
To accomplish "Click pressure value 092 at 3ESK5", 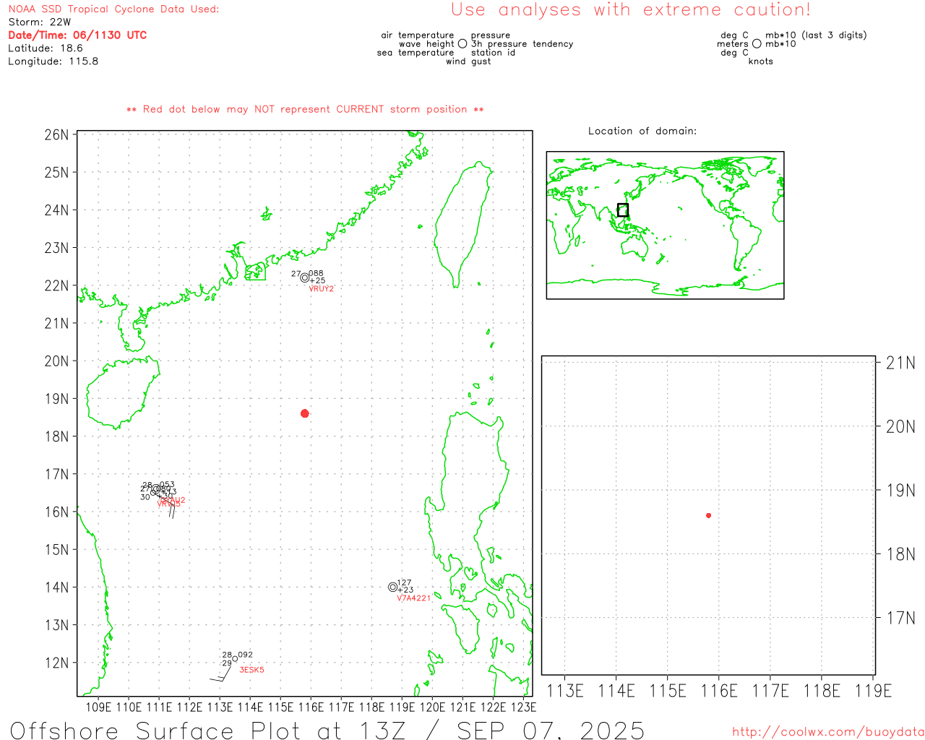I will tap(245, 655).
